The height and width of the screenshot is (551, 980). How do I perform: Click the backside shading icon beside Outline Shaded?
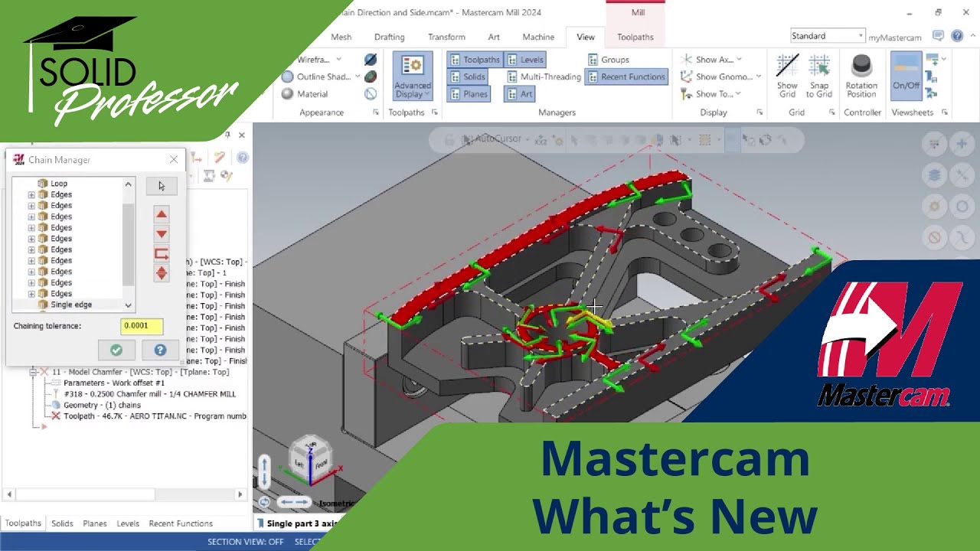(x=371, y=77)
